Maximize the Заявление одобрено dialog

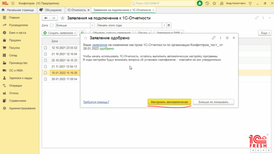point(227,38)
